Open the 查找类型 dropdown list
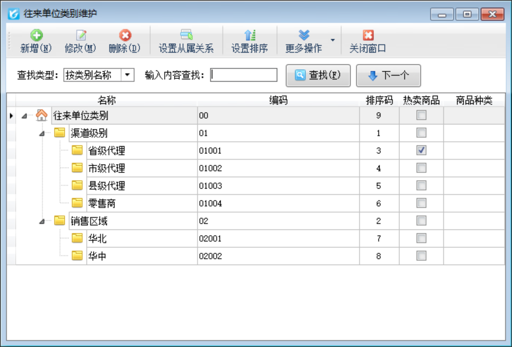 (127, 75)
